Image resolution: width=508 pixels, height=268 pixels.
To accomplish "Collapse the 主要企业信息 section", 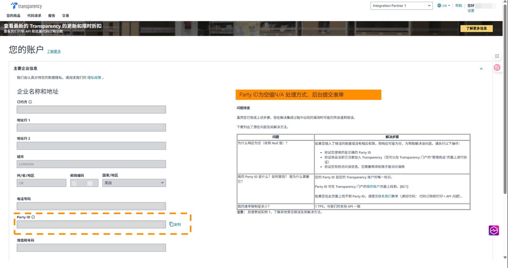I will [x=481, y=69].
